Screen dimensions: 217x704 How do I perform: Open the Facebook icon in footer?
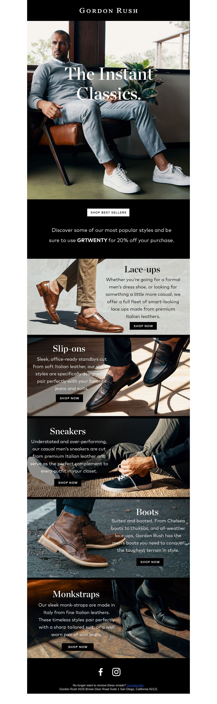tap(100, 672)
